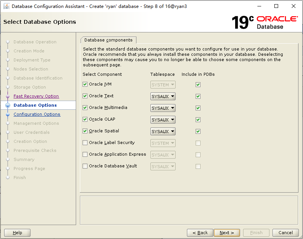303x239 pixels.
Task: Click the Management Options step
Action: pos(36,123)
